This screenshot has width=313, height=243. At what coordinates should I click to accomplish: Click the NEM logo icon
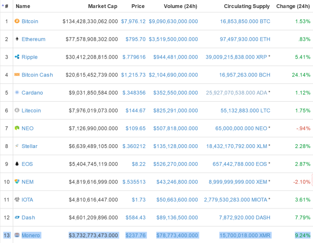(x=17, y=182)
